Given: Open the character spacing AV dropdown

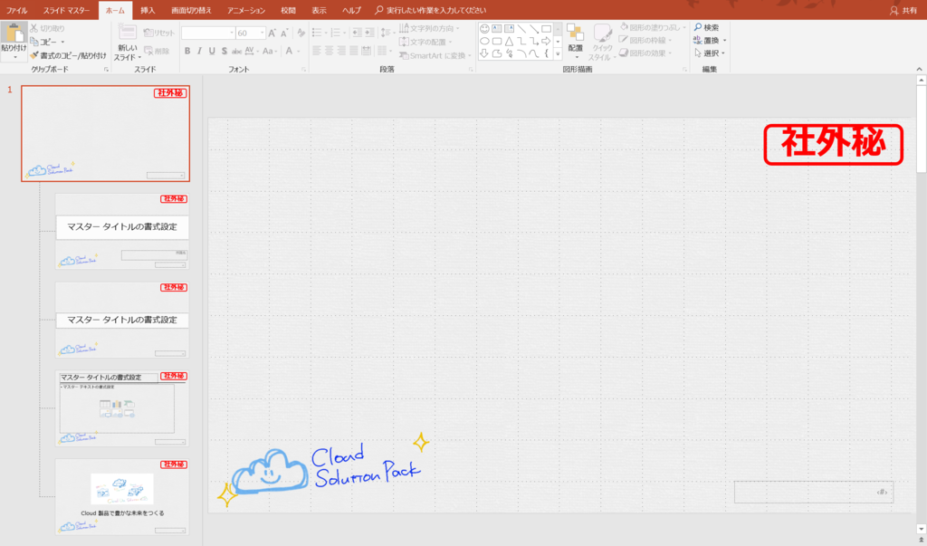Looking at the screenshot, I should click(x=252, y=51).
